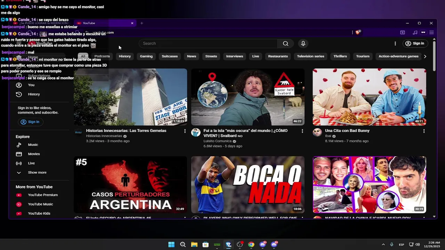Select the Interviews category chip

point(235,56)
